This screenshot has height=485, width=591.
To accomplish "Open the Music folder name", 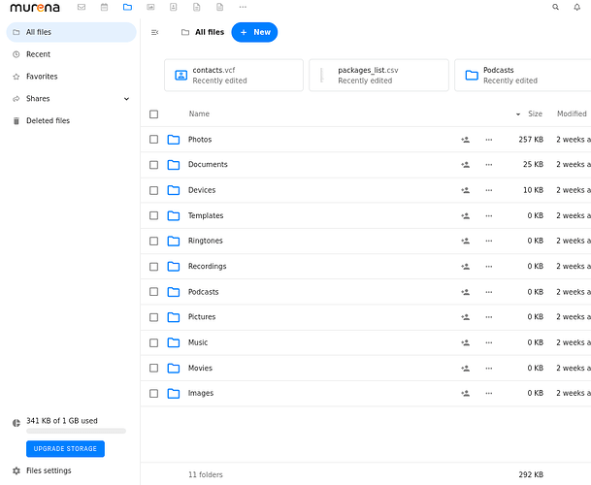I will [198, 342].
